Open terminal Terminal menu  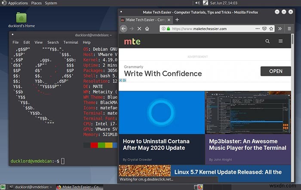pos(71,42)
